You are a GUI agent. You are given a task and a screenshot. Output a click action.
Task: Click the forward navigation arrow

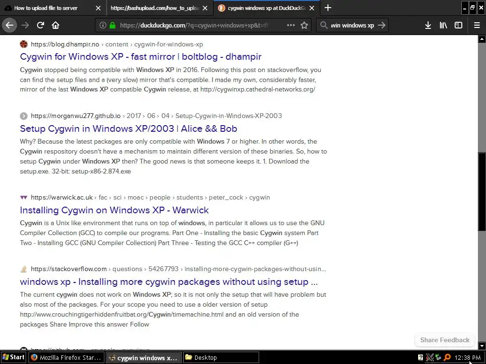tap(25, 25)
